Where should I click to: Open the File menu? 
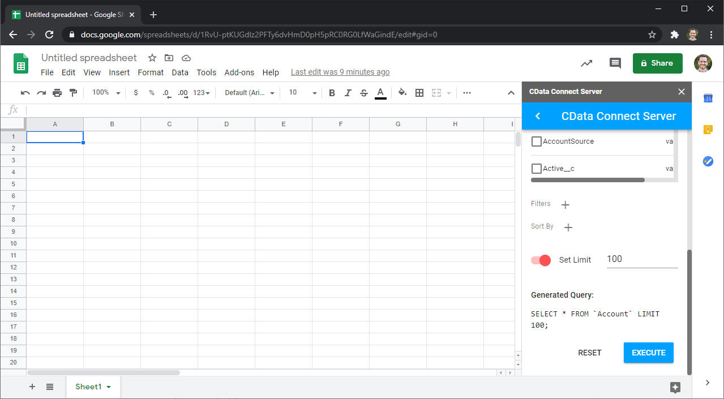(48, 72)
